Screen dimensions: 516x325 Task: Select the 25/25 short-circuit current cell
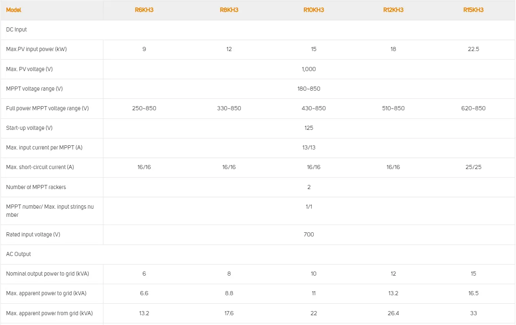[x=473, y=167]
